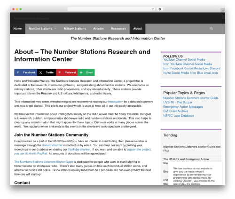
Task: Open a new browser tab with plus button
Action: coord(223,10)
